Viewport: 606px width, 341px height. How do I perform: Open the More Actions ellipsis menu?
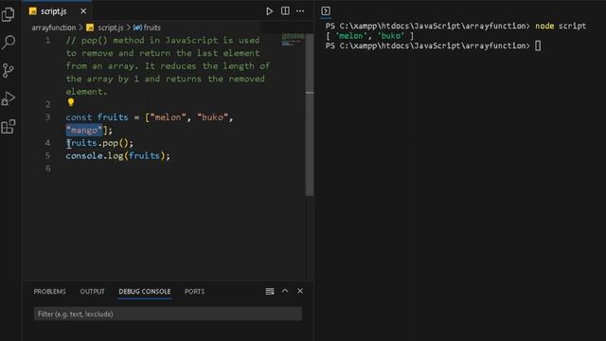tap(300, 11)
